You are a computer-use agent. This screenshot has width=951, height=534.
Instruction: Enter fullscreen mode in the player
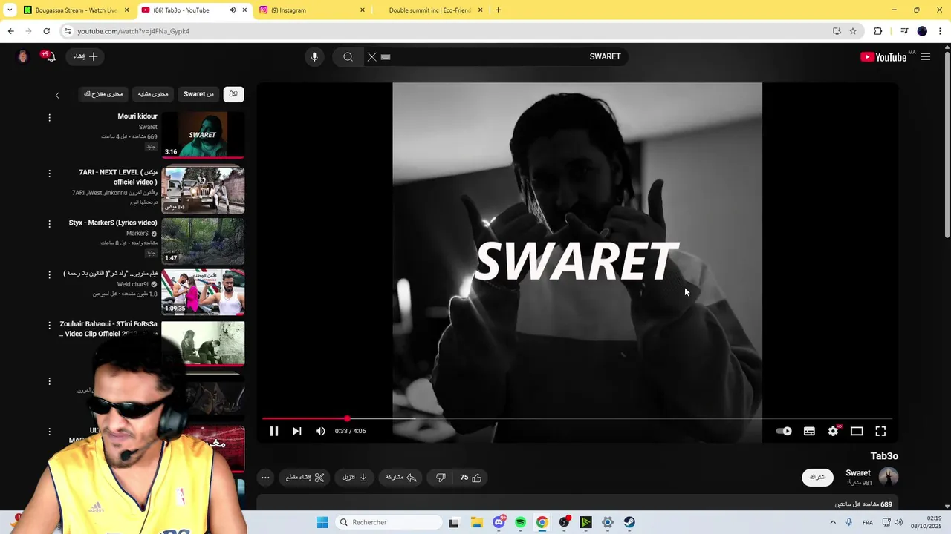[880, 431]
